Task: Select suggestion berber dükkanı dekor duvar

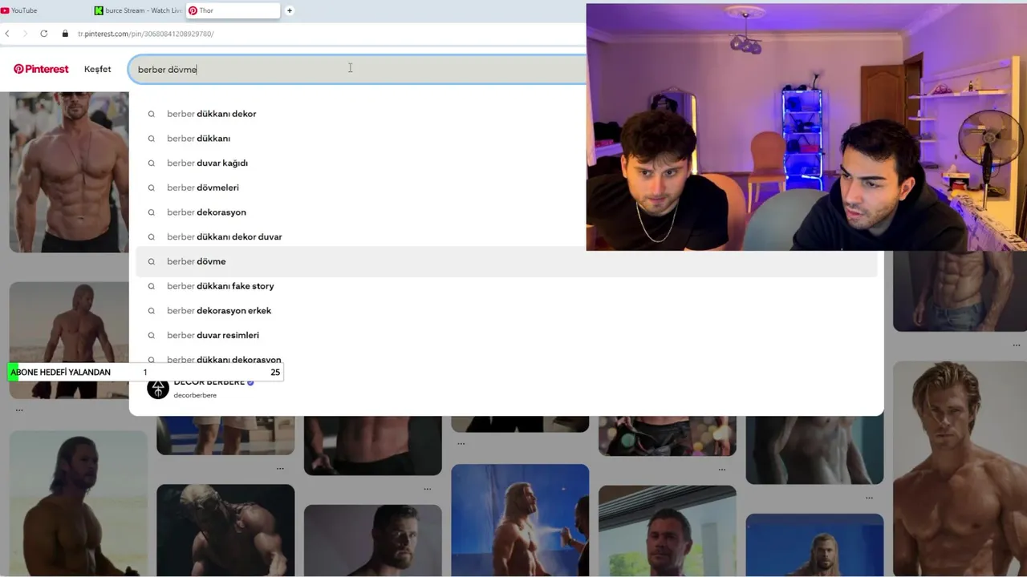Action: 506,236
